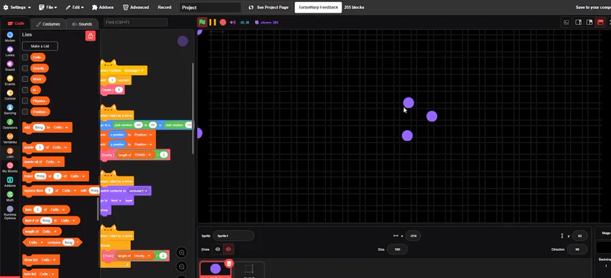Start the project with the green flag
The width and height of the screenshot is (611, 278).
(x=202, y=22)
